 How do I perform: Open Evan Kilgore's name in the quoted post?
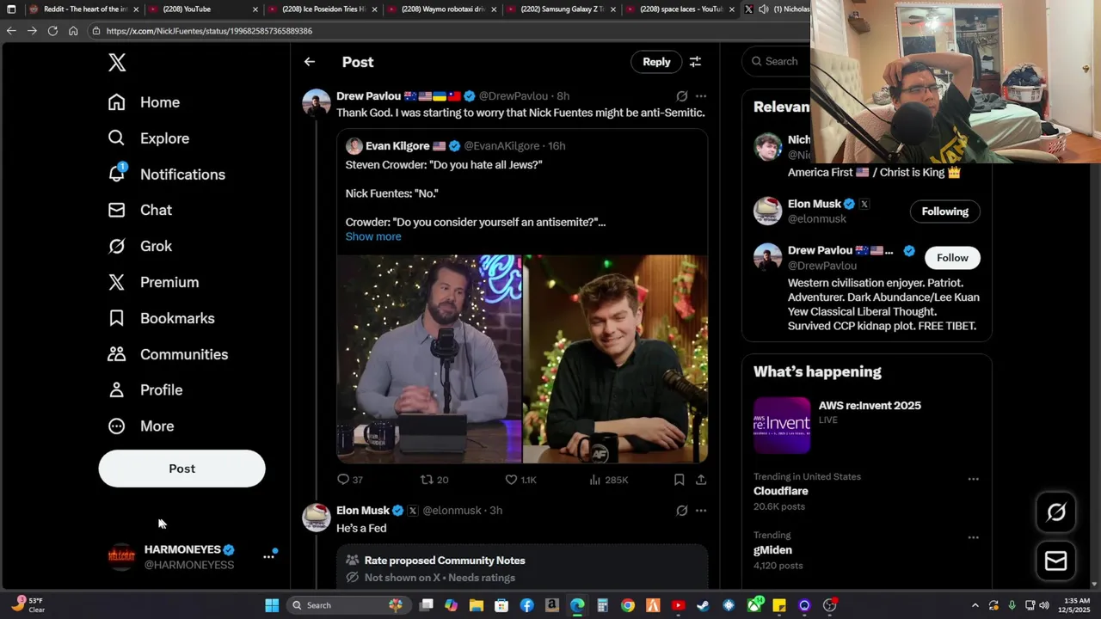397,146
